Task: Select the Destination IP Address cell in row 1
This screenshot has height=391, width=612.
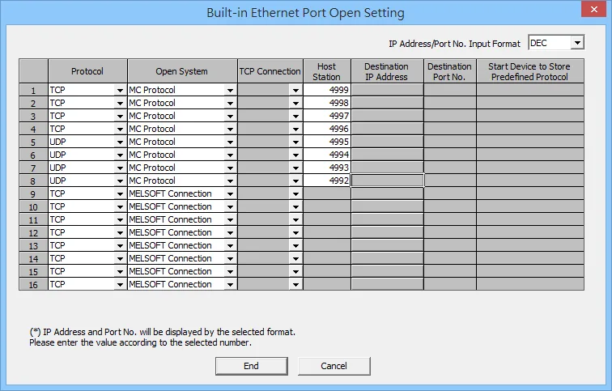Action: (387, 90)
